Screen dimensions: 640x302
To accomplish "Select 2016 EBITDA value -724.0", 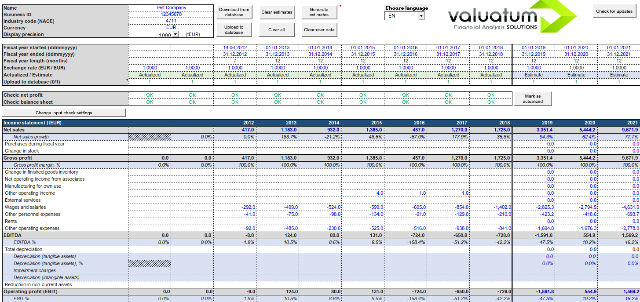I will coord(406,236).
